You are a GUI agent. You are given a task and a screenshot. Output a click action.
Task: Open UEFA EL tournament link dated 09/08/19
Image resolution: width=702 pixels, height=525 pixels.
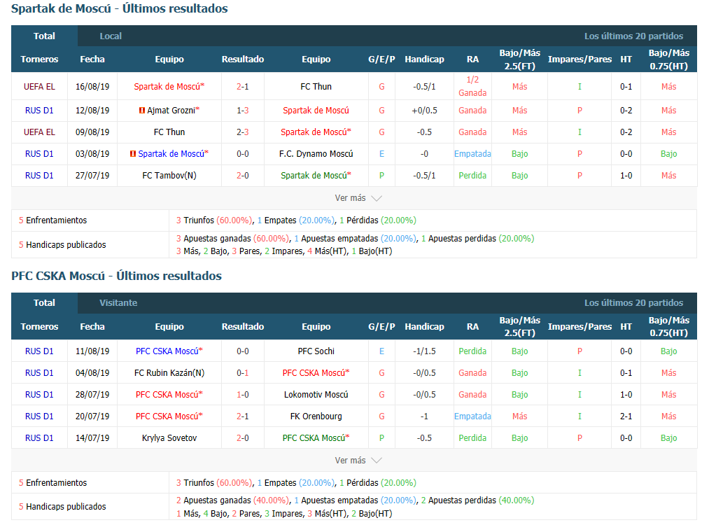tap(39, 132)
